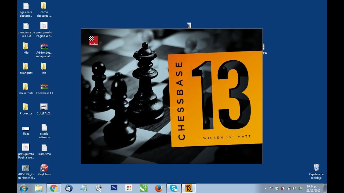Switch to Skype in the taskbar
The width and height of the screenshot is (344, 193).
[x=174, y=188]
